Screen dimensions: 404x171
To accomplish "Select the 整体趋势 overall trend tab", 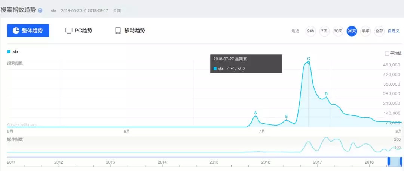I will 28,31.
